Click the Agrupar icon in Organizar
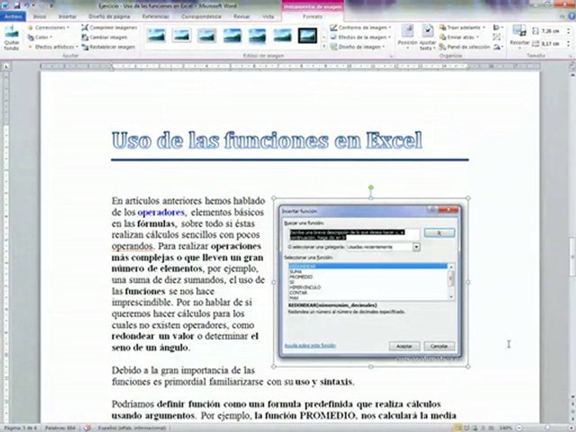The width and height of the screenshot is (576, 432). [x=497, y=37]
